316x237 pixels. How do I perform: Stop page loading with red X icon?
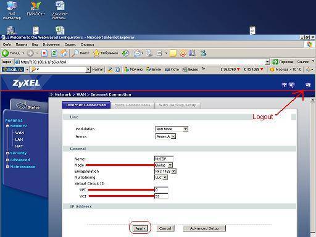tap(44, 53)
